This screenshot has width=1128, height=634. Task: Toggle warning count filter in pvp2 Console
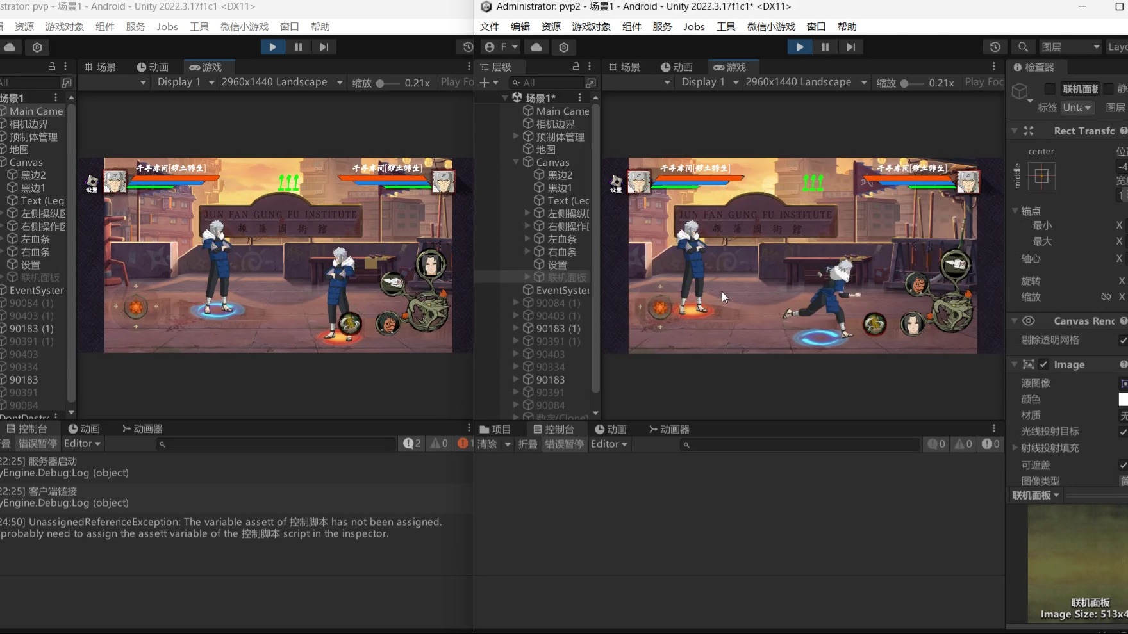click(963, 444)
